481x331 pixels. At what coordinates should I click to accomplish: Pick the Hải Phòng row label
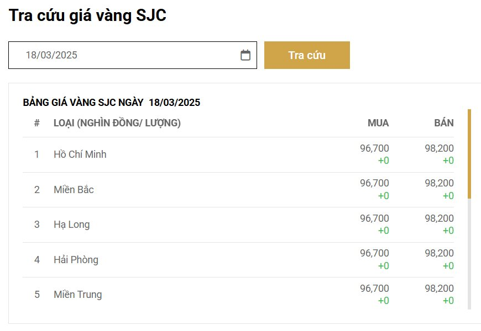pyautogui.click(x=76, y=260)
